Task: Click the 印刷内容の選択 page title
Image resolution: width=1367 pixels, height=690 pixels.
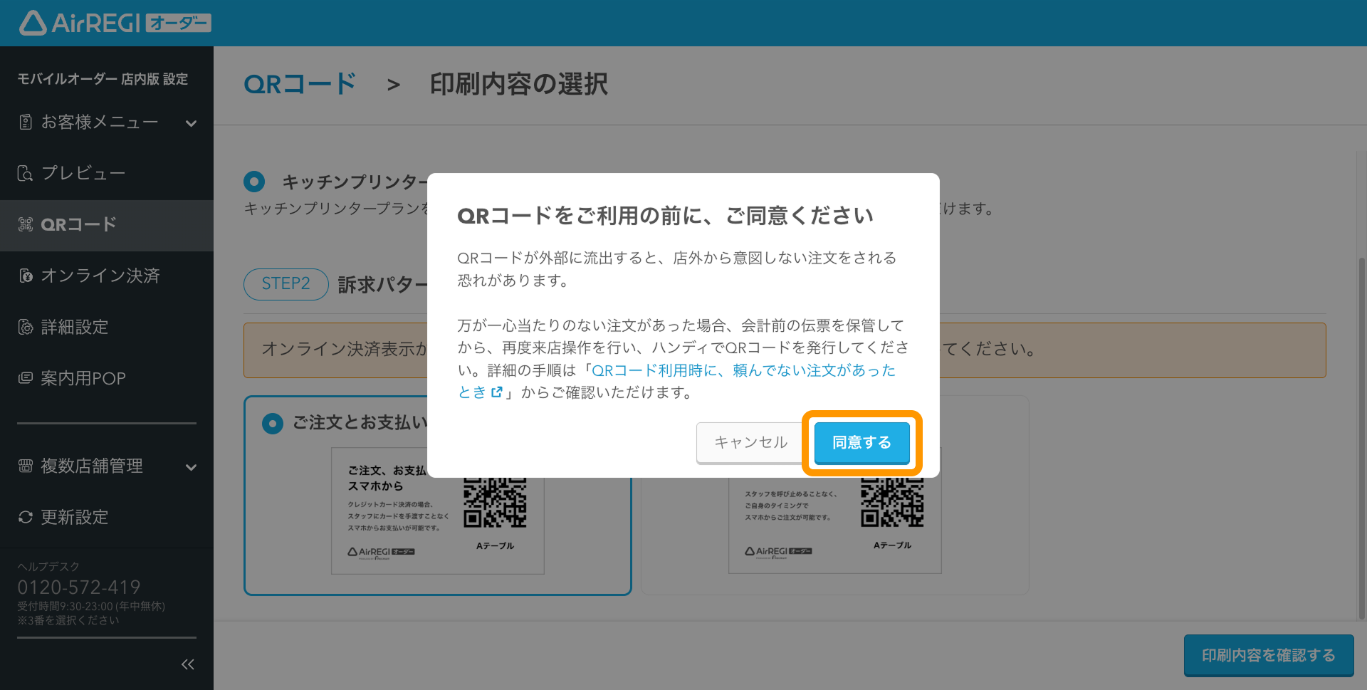Action: (x=519, y=85)
